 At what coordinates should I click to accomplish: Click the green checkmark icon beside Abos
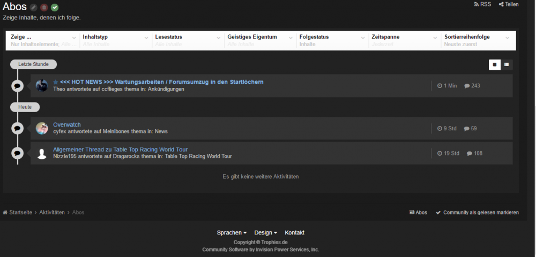[x=55, y=8]
